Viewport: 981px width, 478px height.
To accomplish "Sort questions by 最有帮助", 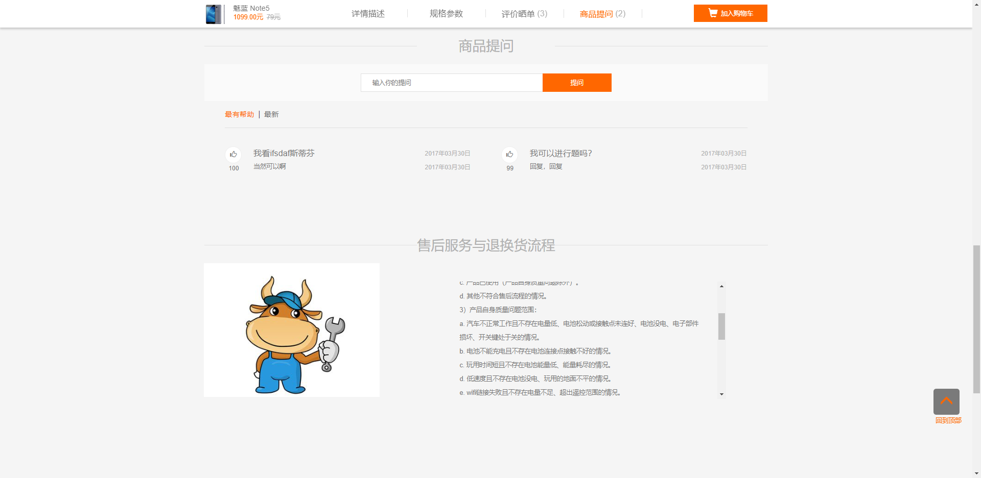I will 239,114.
